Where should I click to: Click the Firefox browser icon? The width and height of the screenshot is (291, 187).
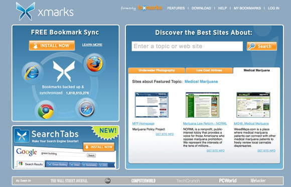point(95,64)
